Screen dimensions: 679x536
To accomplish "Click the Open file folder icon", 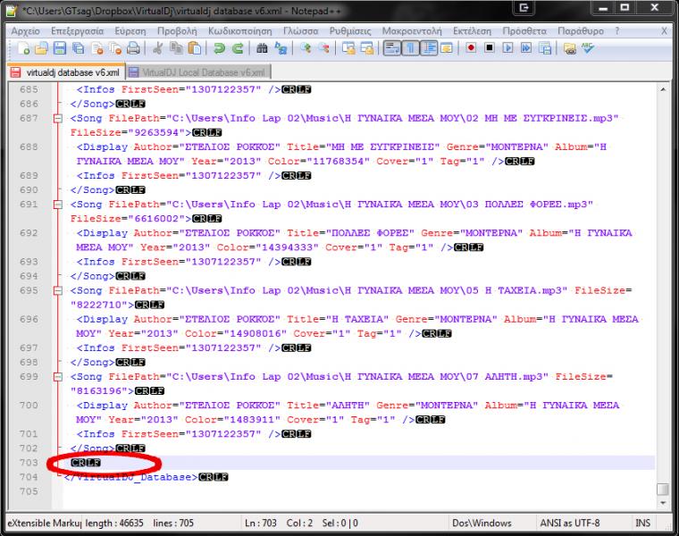I will pos(42,48).
